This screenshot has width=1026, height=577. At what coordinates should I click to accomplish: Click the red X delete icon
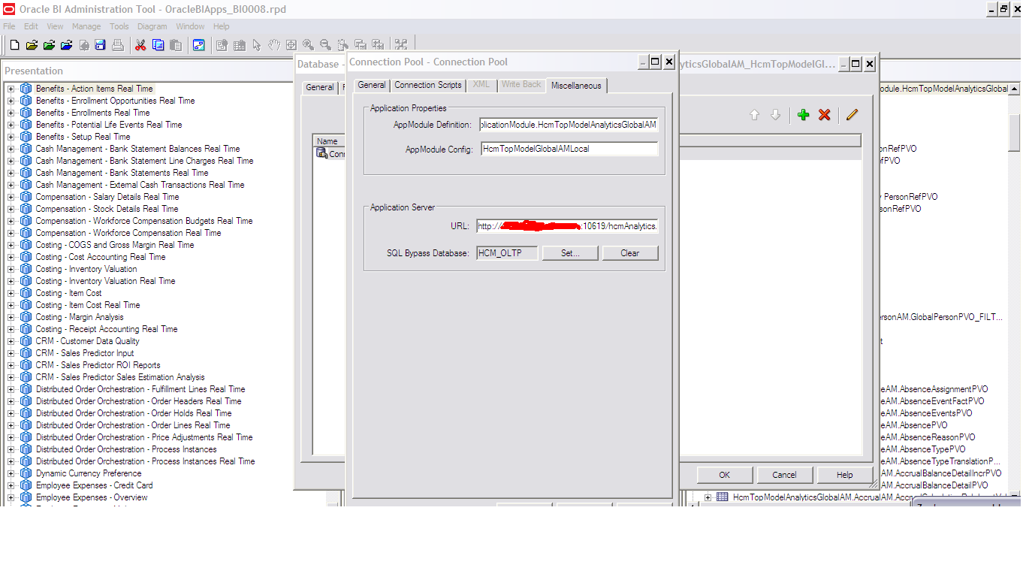point(824,115)
